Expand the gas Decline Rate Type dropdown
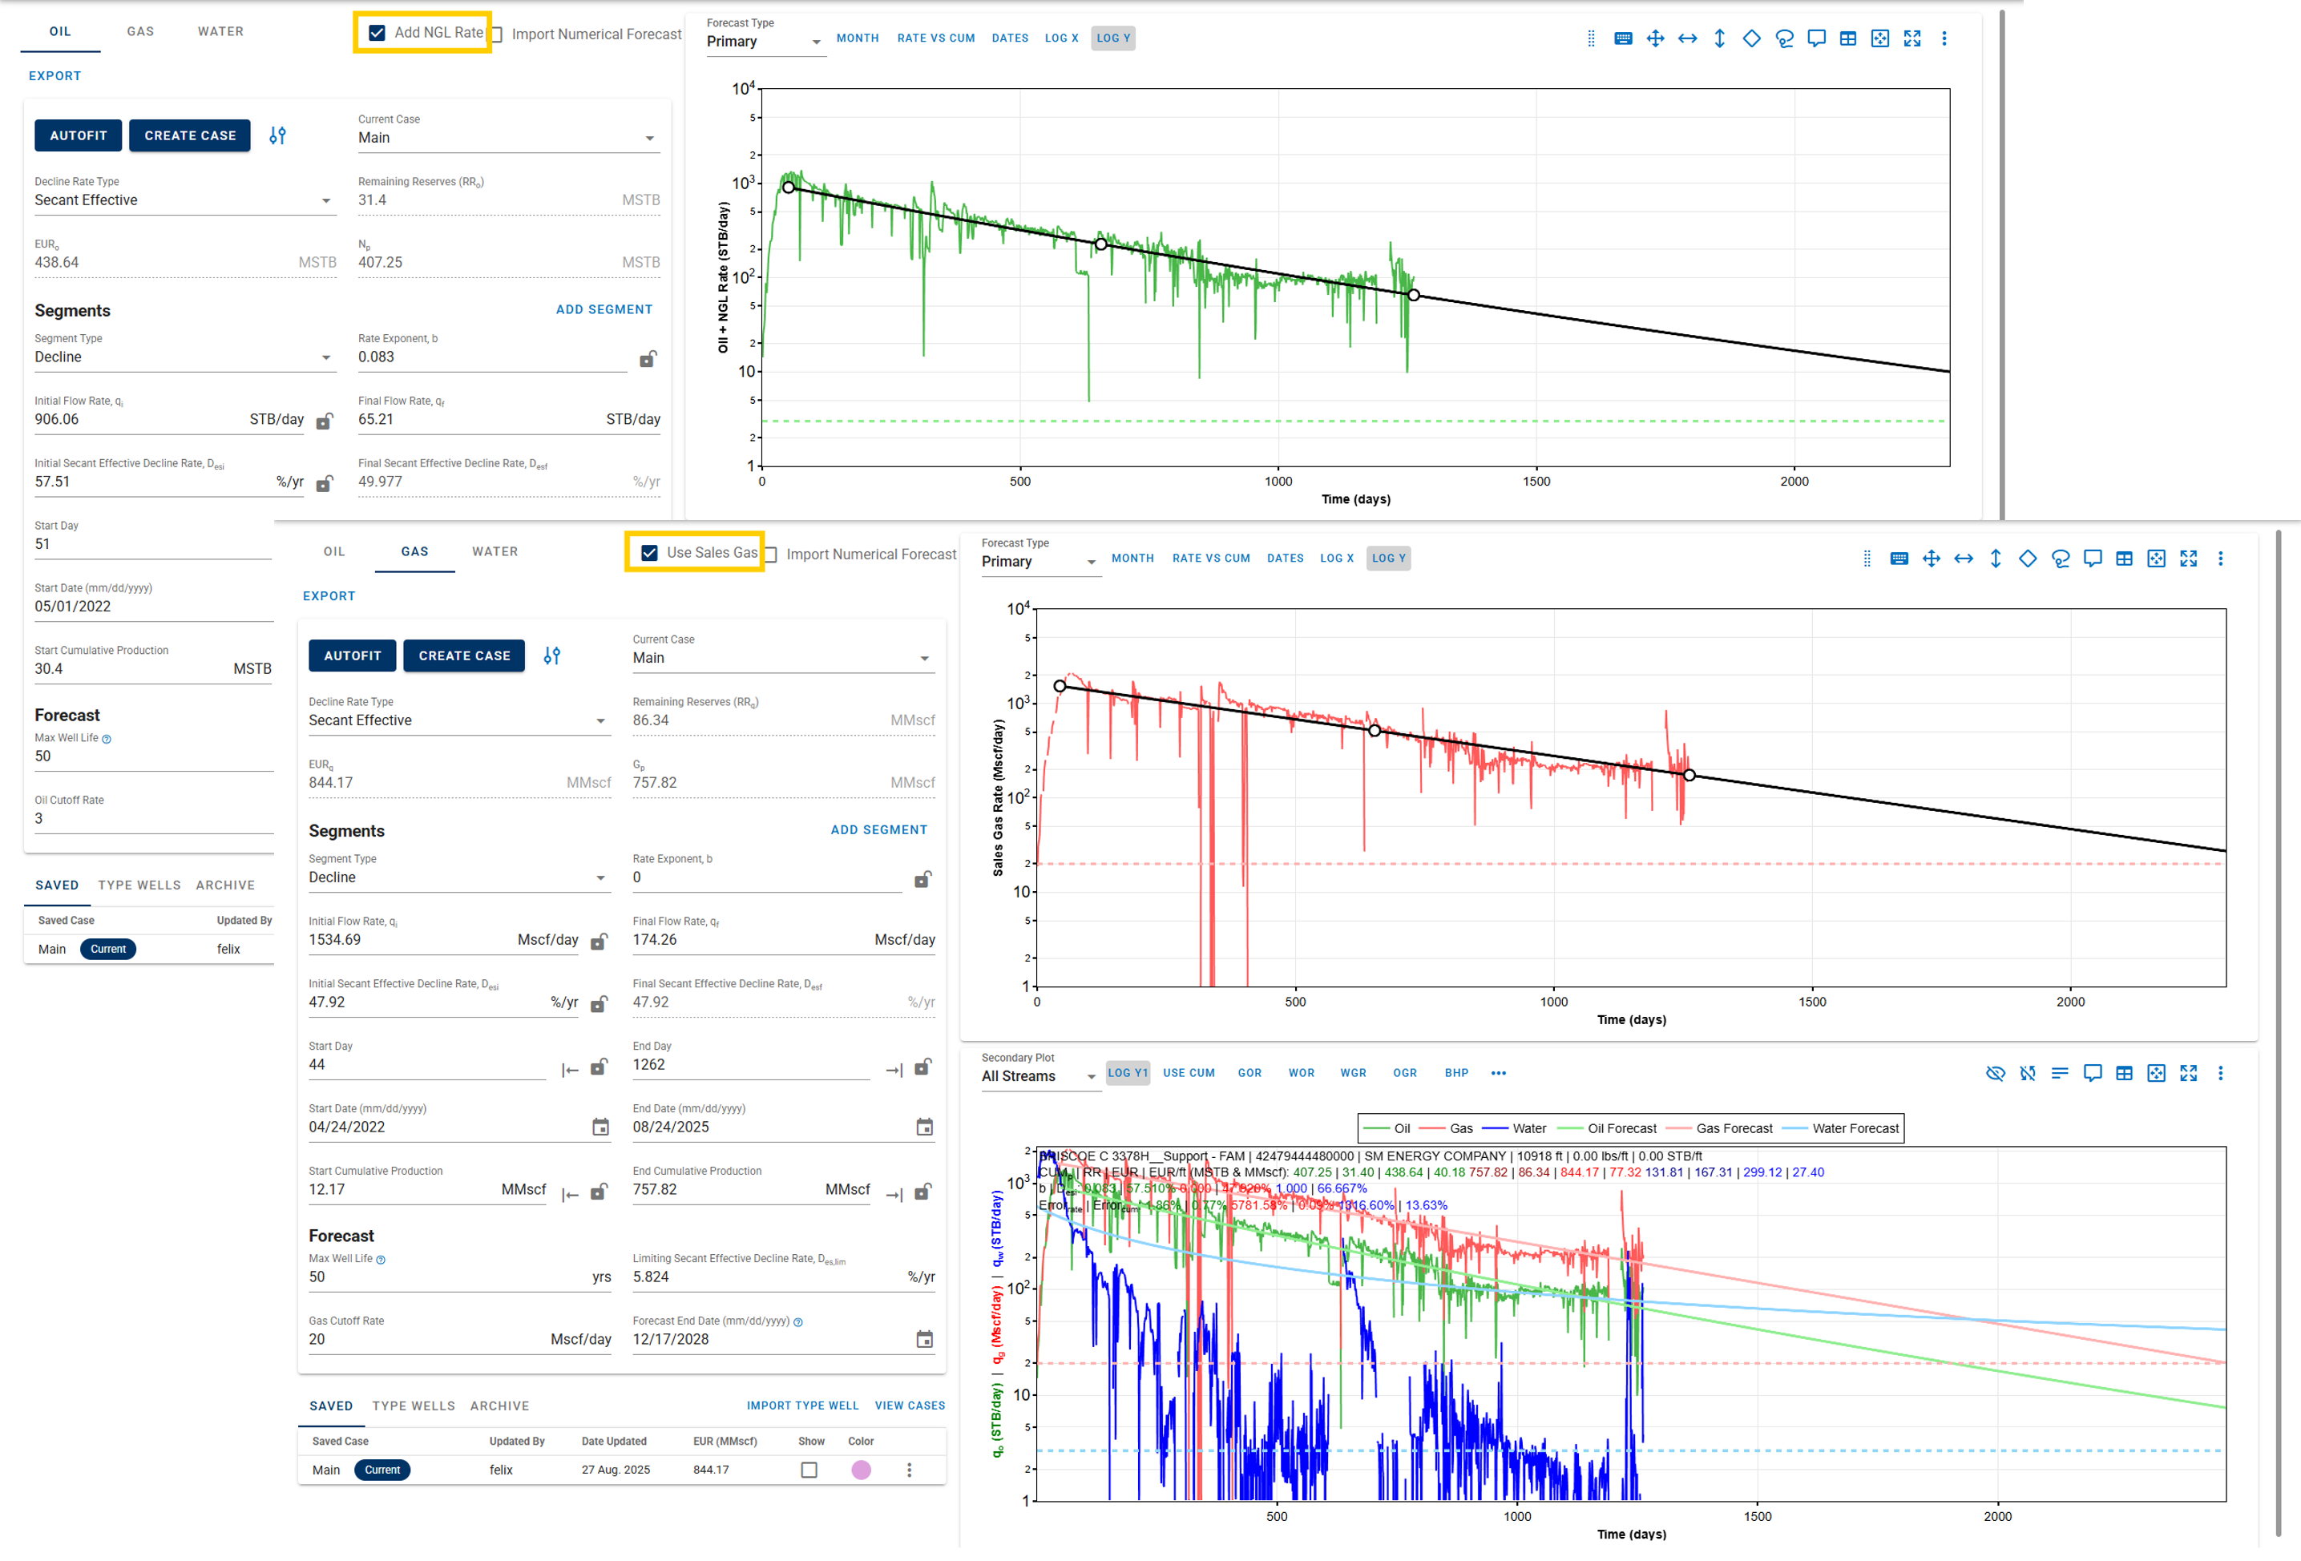2301x1561 pixels. click(458, 720)
